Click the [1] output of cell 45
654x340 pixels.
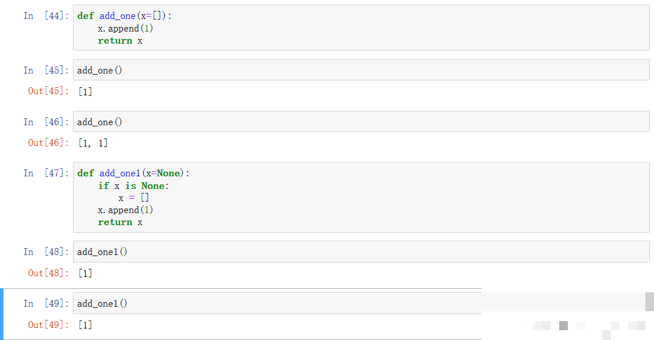(x=85, y=91)
